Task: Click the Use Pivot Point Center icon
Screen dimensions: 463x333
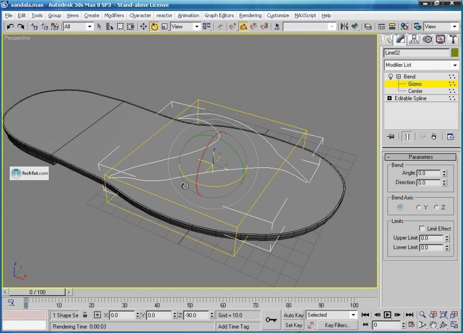Action: 207,27
